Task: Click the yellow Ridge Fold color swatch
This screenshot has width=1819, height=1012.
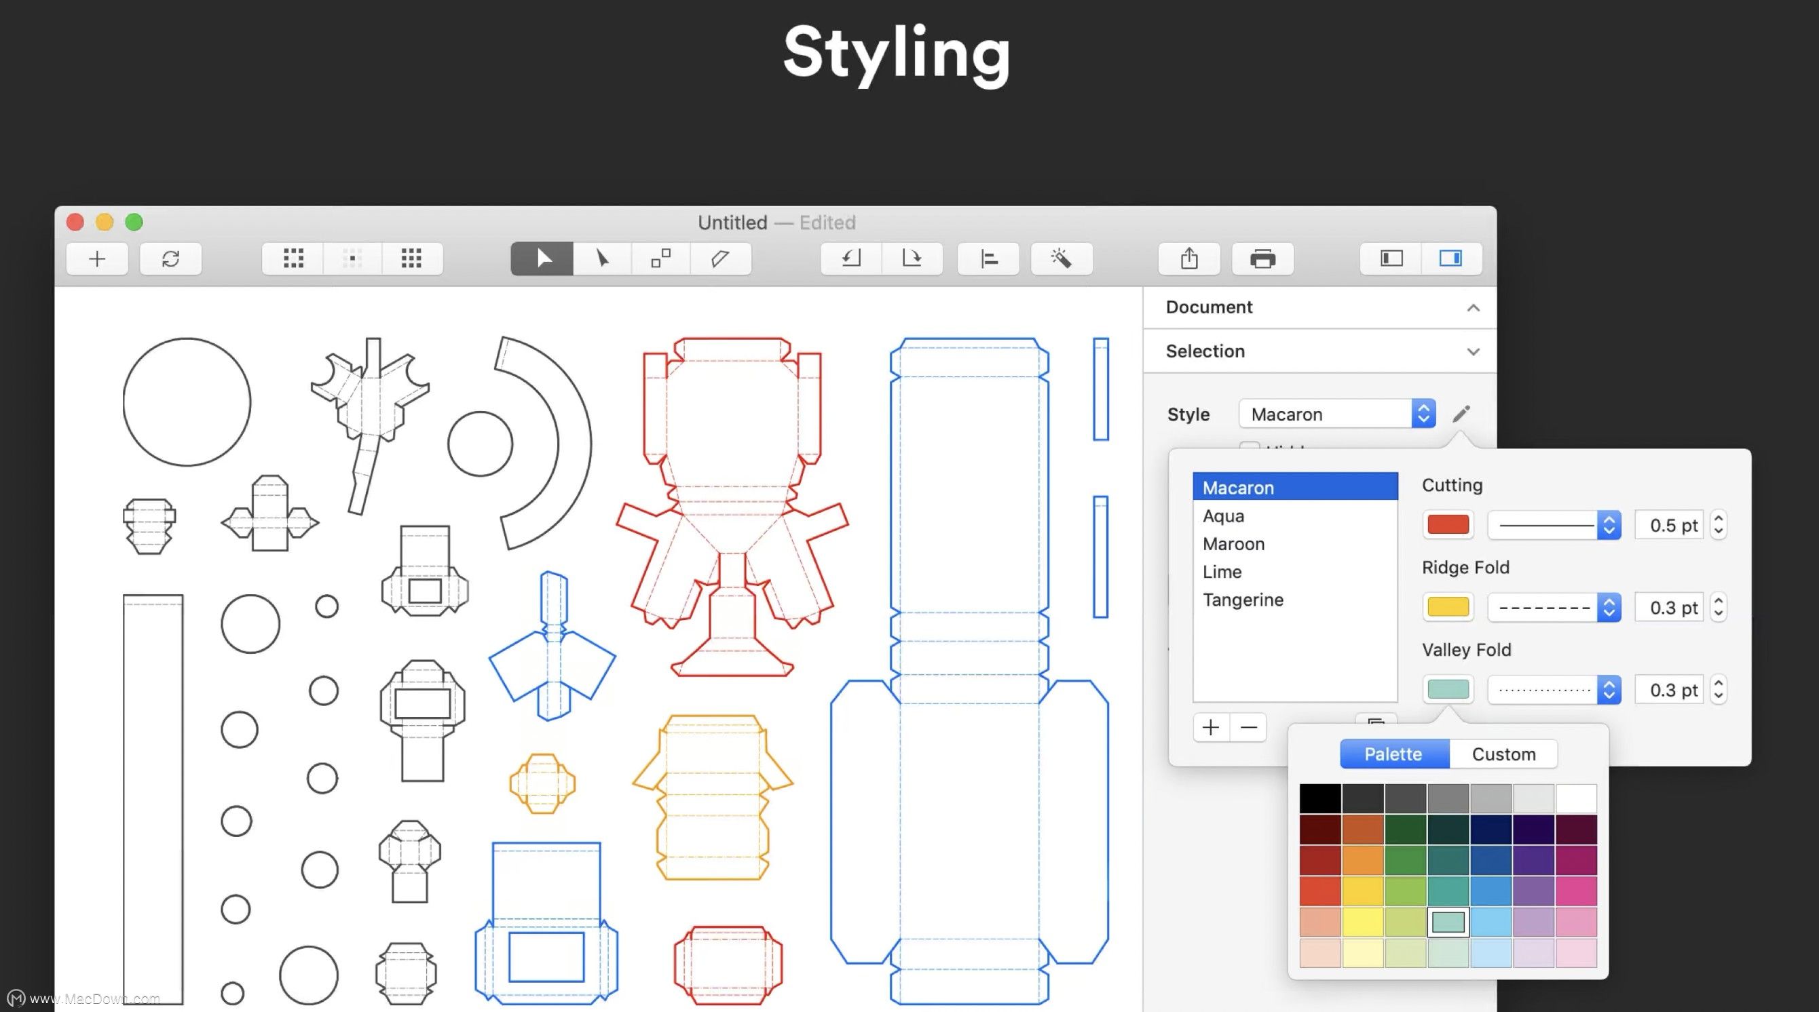Action: point(1448,608)
